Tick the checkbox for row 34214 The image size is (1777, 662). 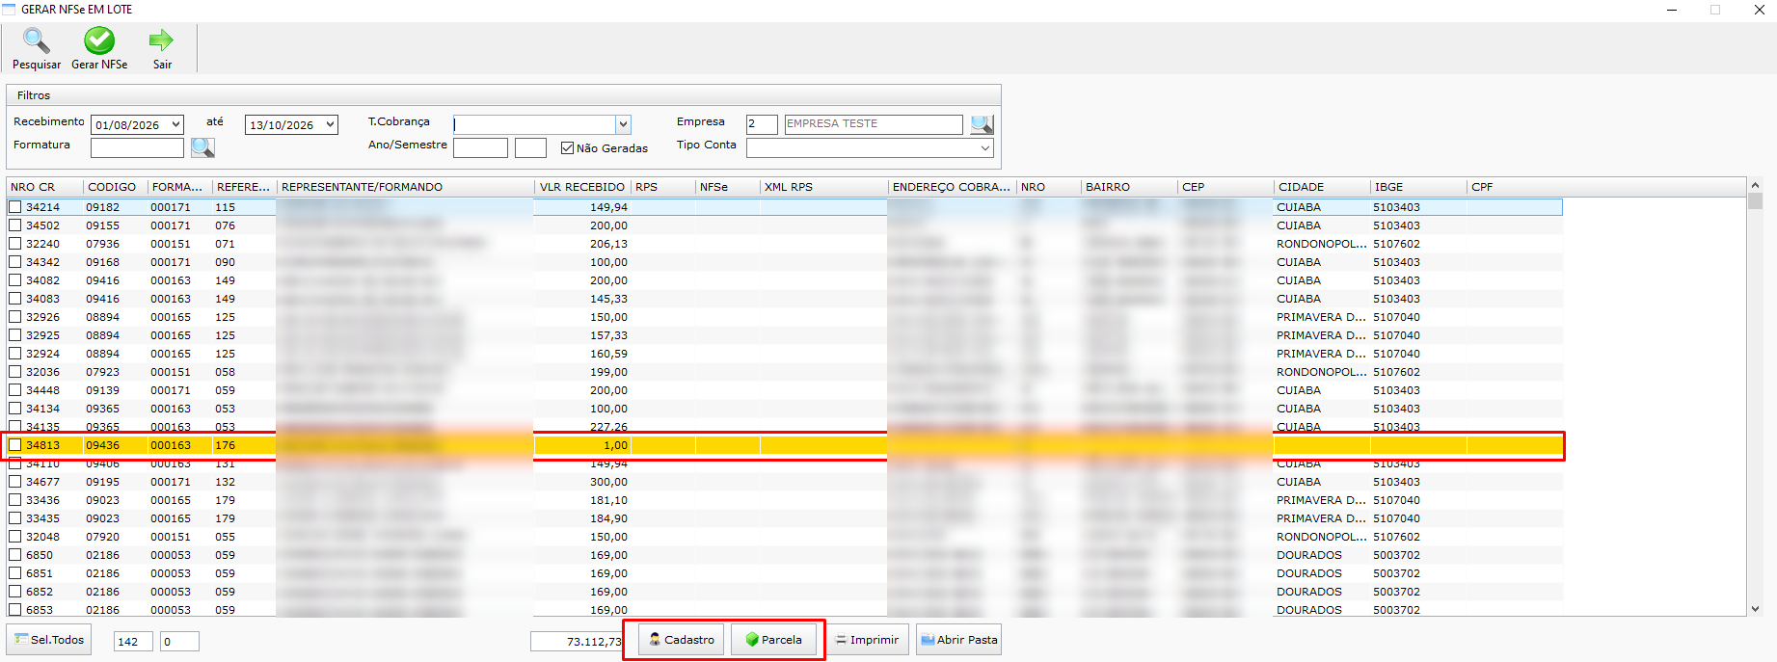(x=15, y=207)
